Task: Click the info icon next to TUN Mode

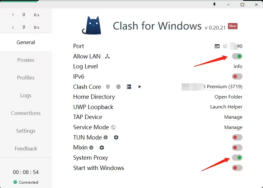Action: 106,137
